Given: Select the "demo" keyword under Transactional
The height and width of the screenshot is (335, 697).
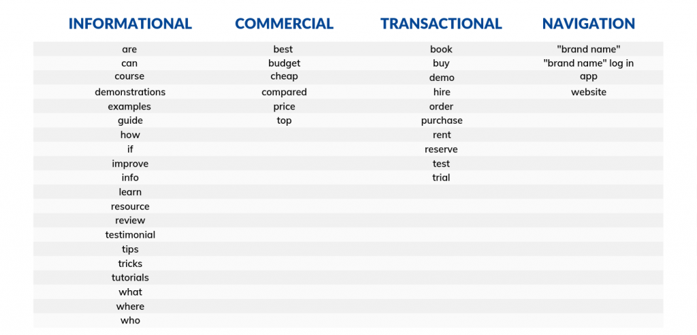Looking at the screenshot, I should click(441, 77).
